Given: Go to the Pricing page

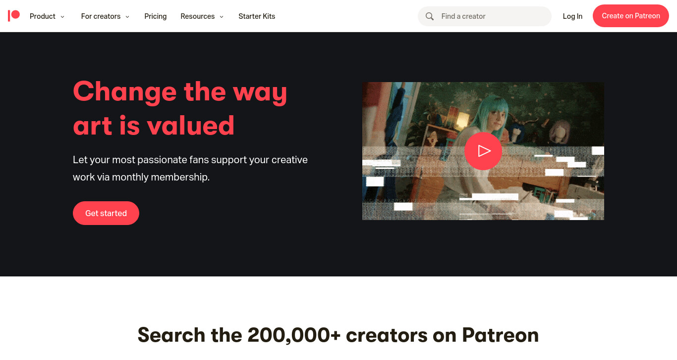Looking at the screenshot, I should pos(156,16).
